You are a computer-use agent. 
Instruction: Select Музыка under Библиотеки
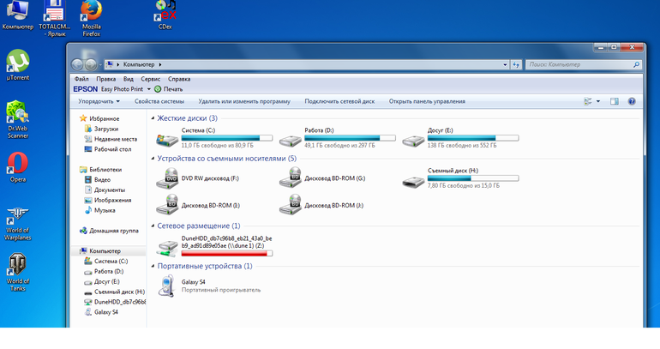[x=99, y=210]
